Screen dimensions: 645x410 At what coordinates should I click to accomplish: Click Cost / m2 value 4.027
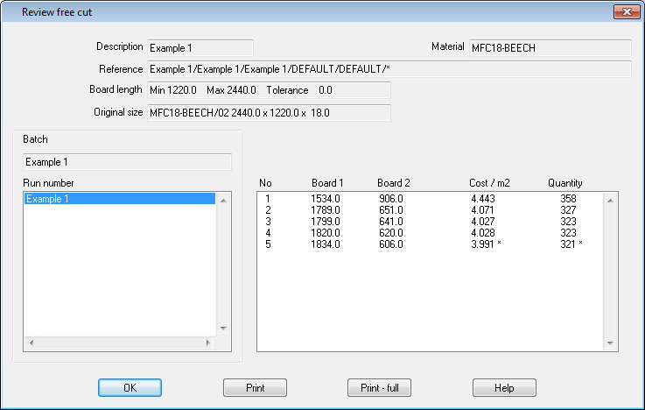(x=483, y=222)
